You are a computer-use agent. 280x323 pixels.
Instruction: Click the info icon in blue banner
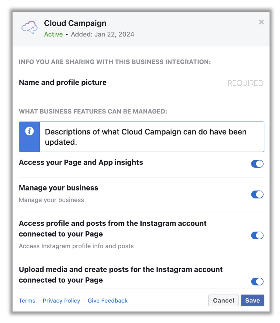[x=29, y=131]
